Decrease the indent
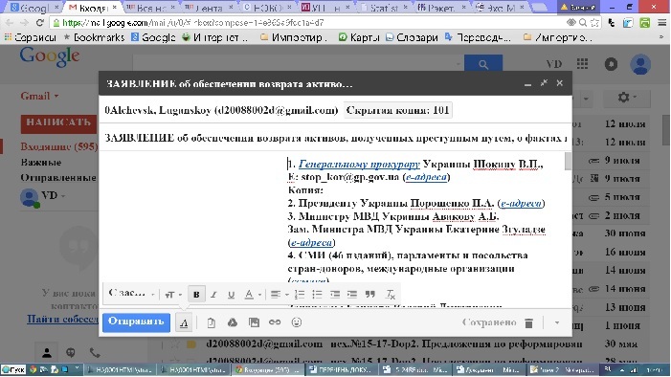 (x=335, y=295)
